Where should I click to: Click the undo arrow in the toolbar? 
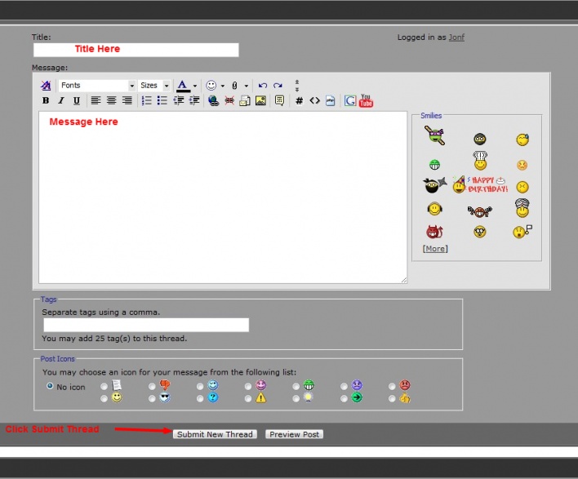point(262,86)
